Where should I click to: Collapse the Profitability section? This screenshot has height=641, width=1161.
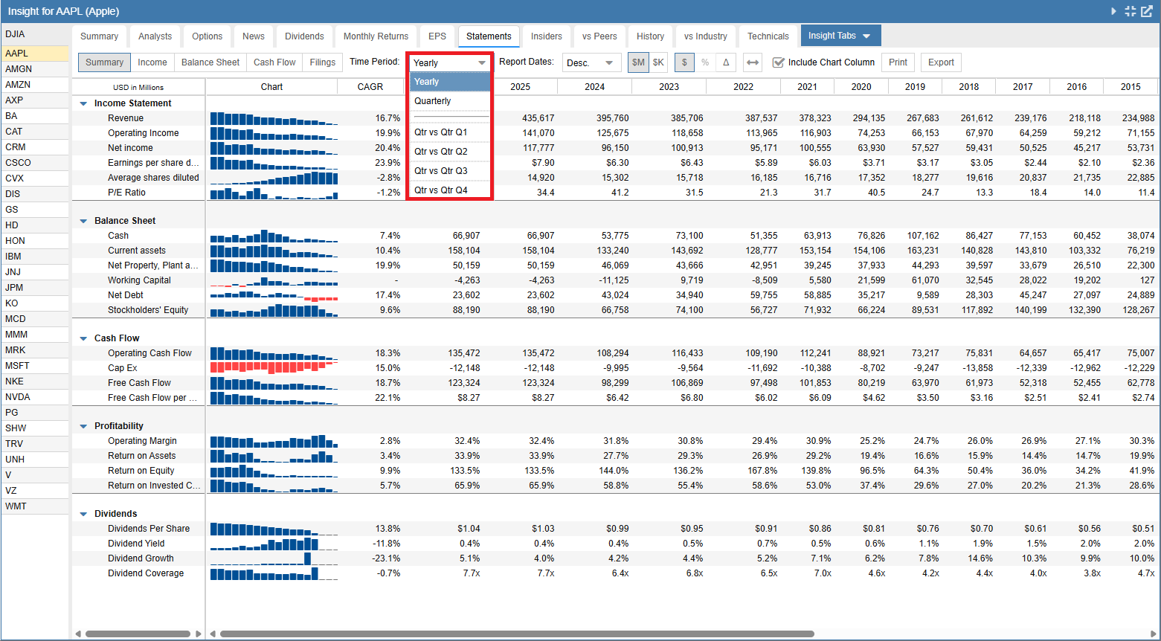tap(83, 426)
